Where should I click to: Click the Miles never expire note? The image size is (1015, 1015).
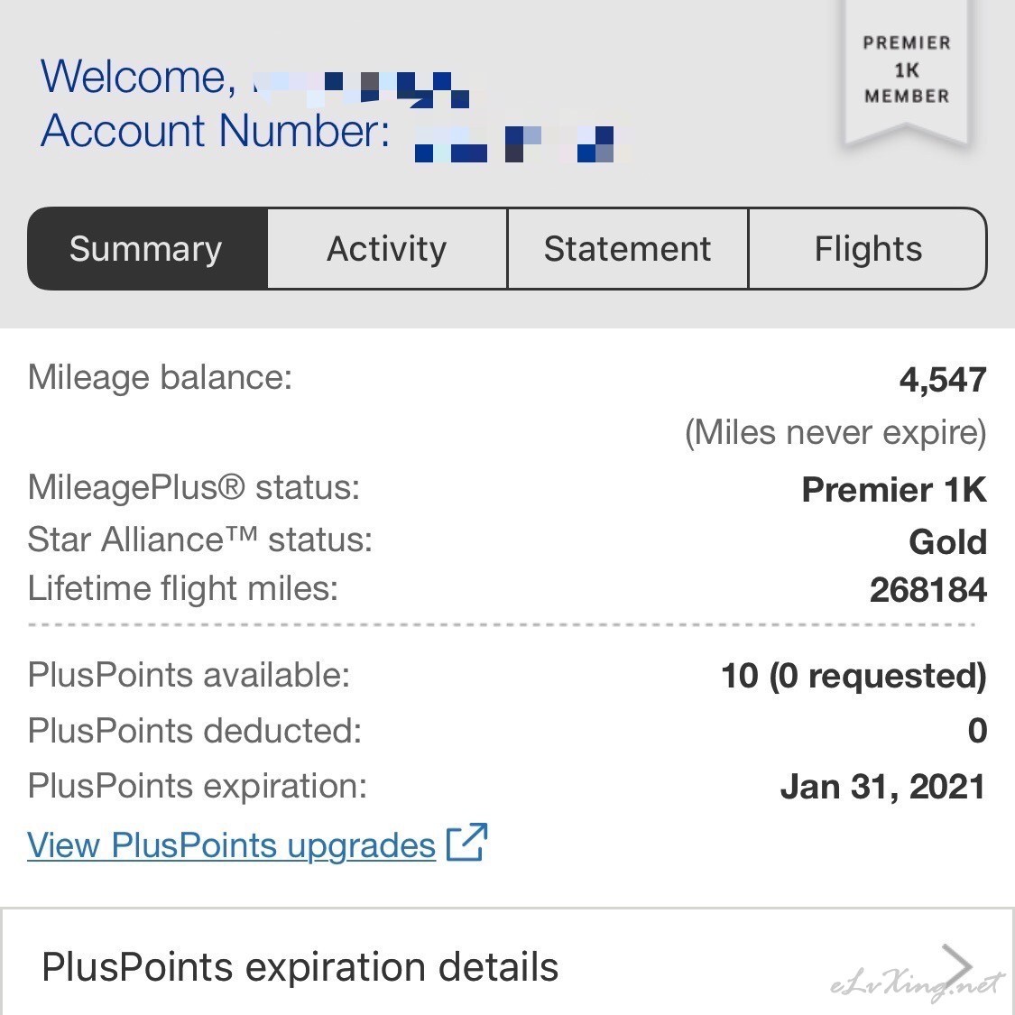835,432
